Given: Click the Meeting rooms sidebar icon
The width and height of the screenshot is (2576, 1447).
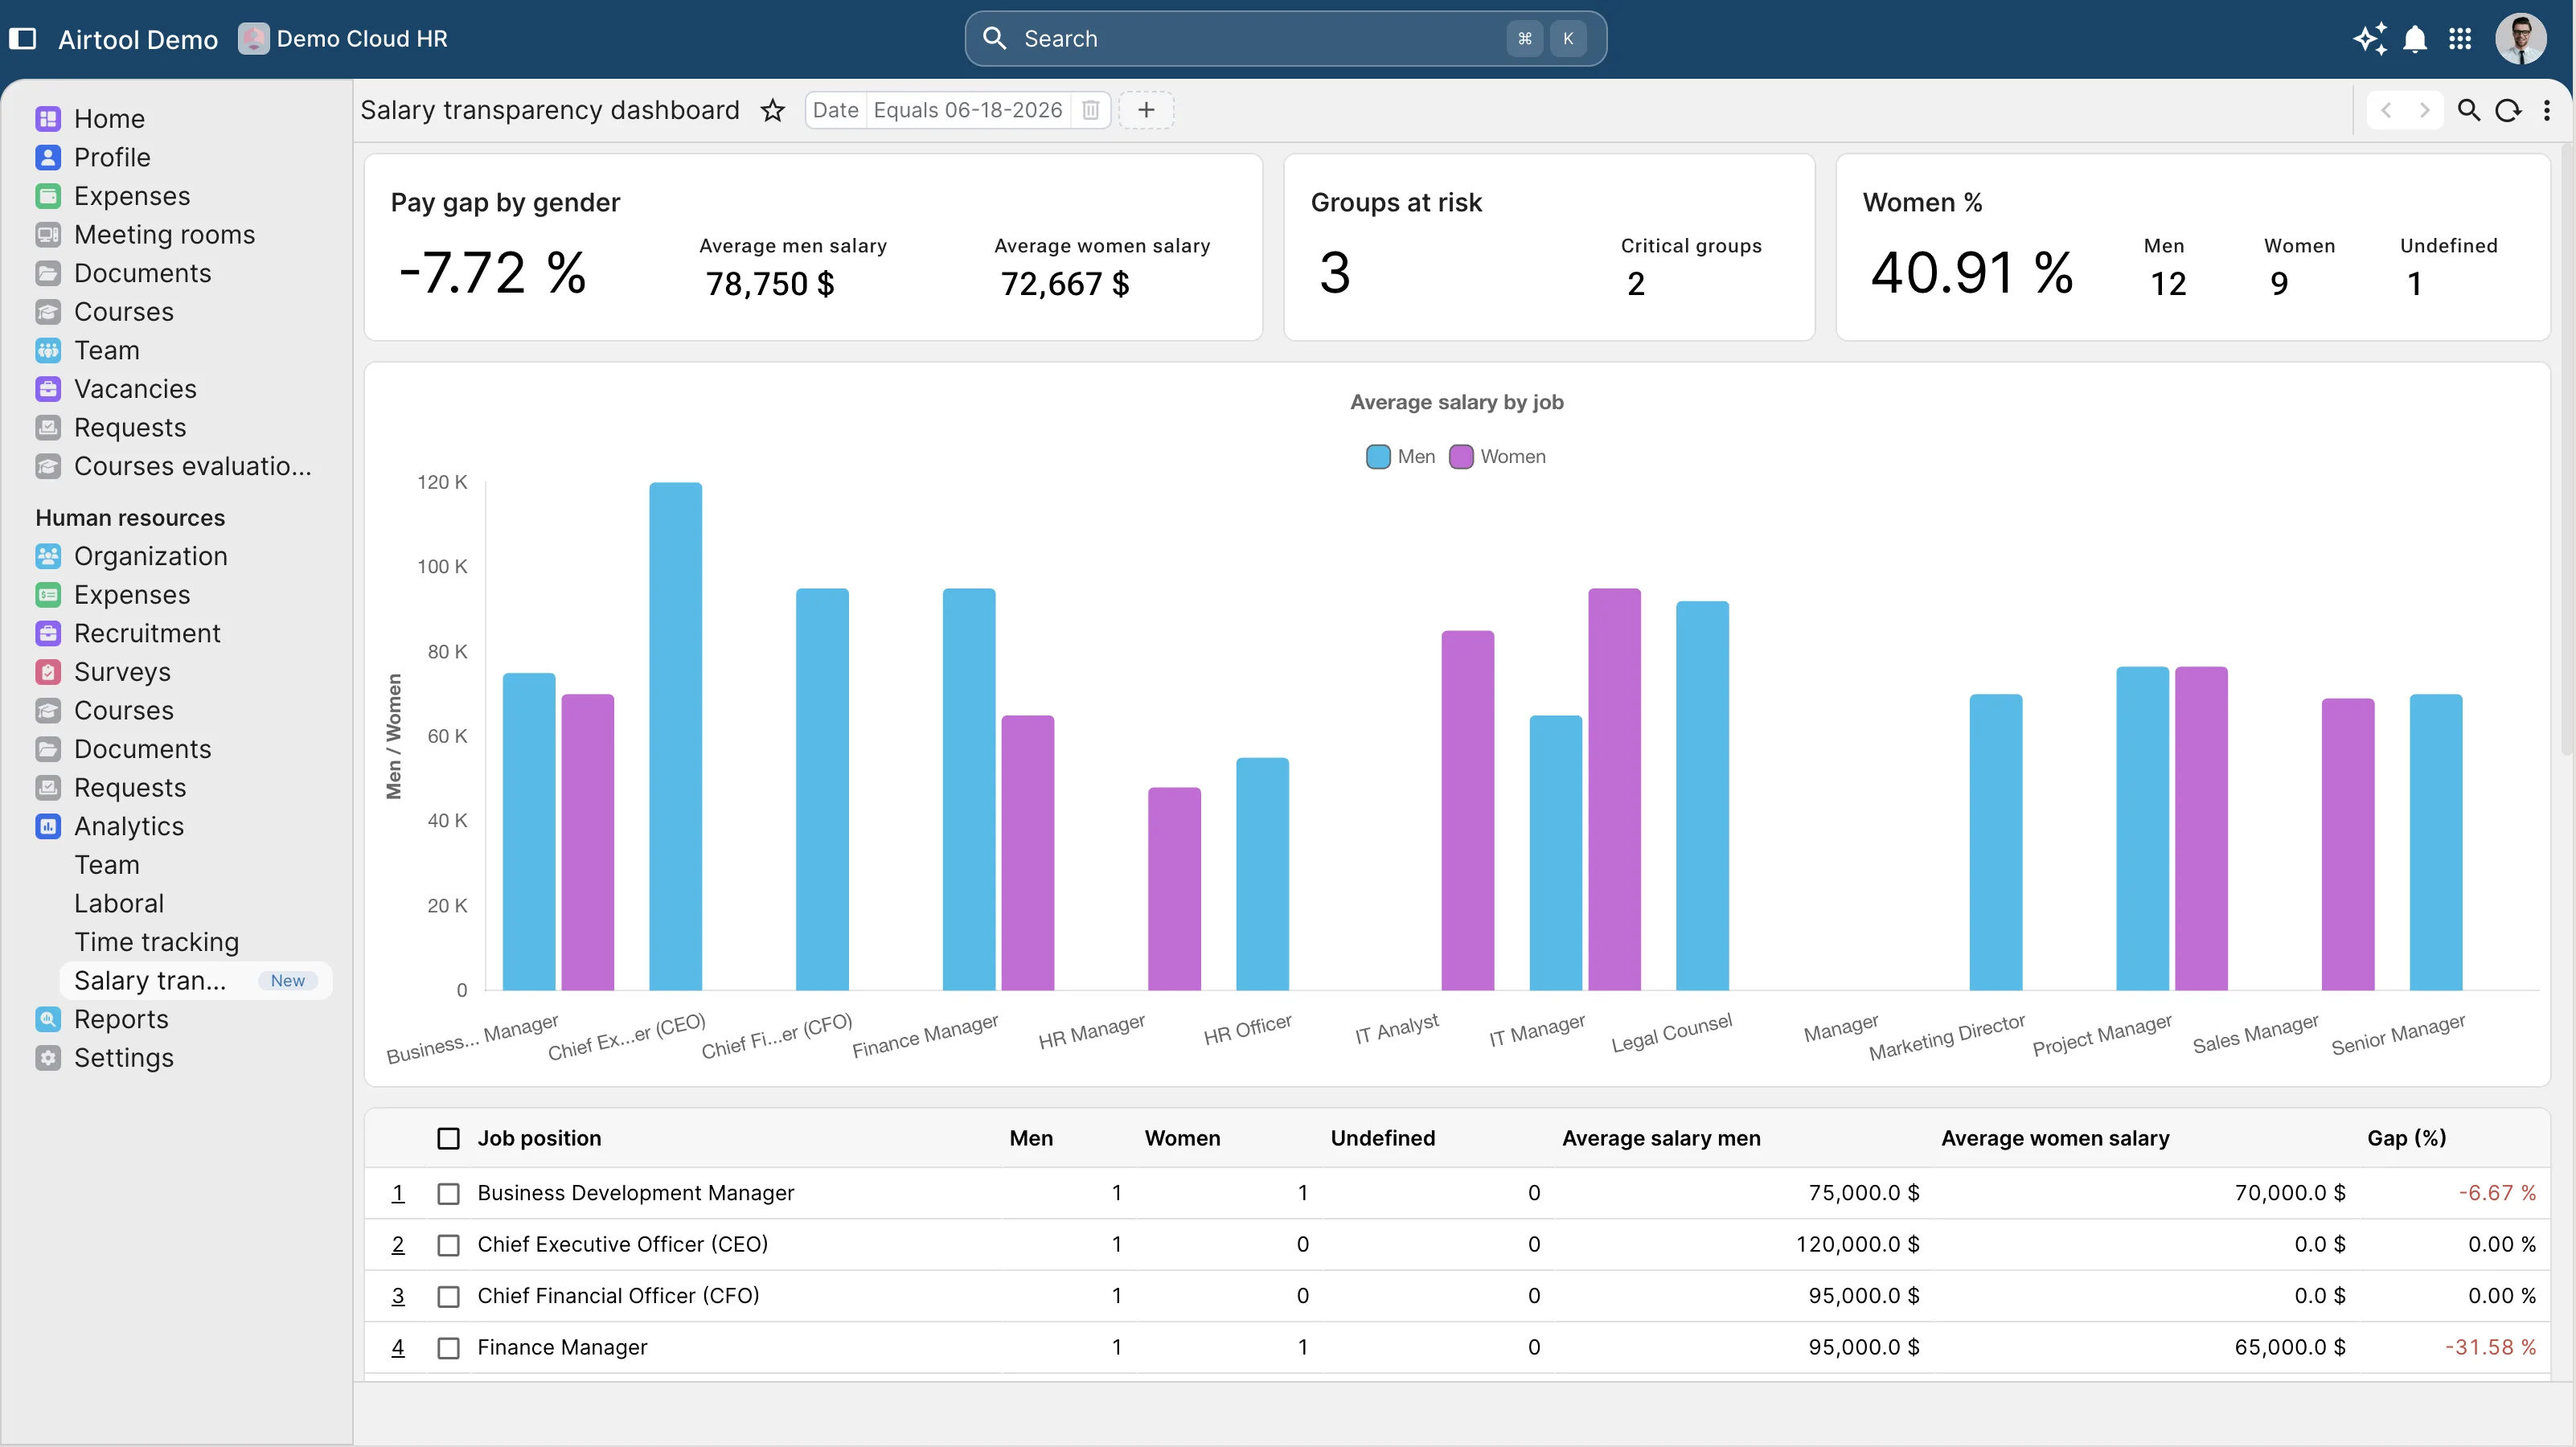Looking at the screenshot, I should pyautogui.click(x=48, y=235).
